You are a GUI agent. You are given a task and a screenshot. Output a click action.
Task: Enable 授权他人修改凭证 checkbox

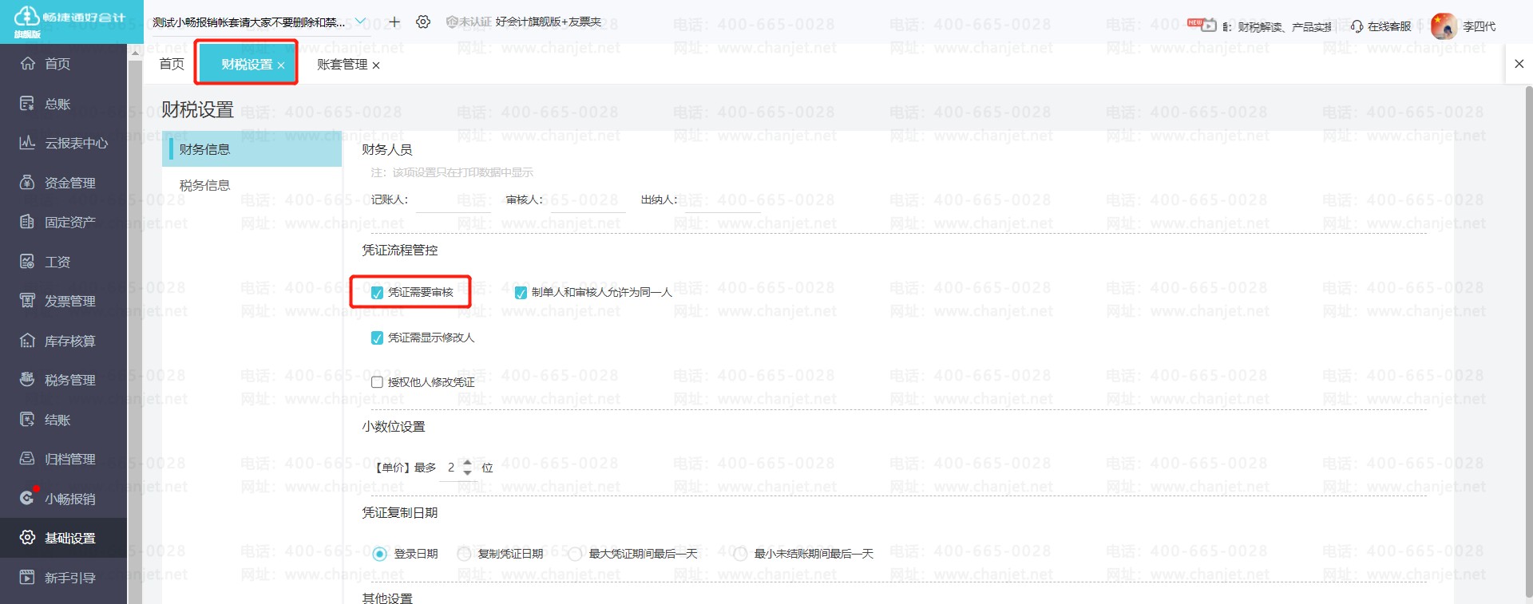[x=377, y=382]
